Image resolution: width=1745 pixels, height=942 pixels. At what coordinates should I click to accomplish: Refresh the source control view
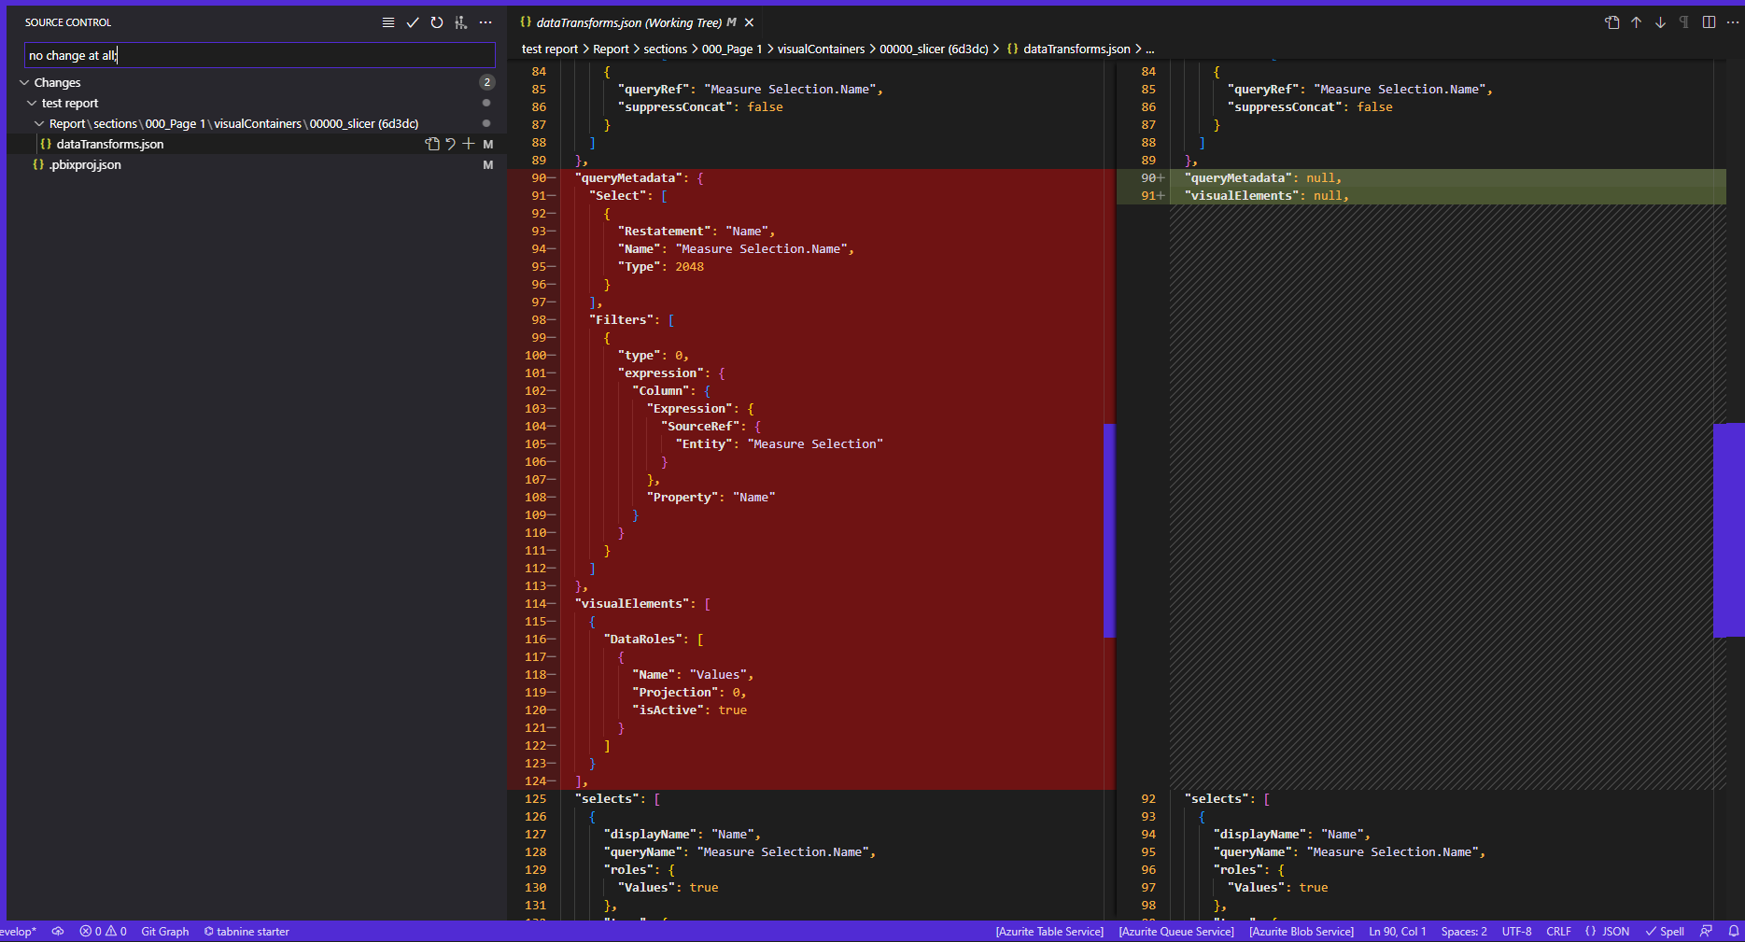[x=436, y=22]
